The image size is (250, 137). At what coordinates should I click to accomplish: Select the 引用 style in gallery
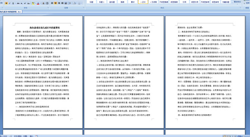pos(184,2)
